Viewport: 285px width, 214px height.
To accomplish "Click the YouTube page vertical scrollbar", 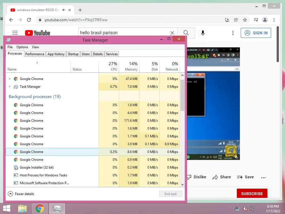I will click(x=278, y=44).
